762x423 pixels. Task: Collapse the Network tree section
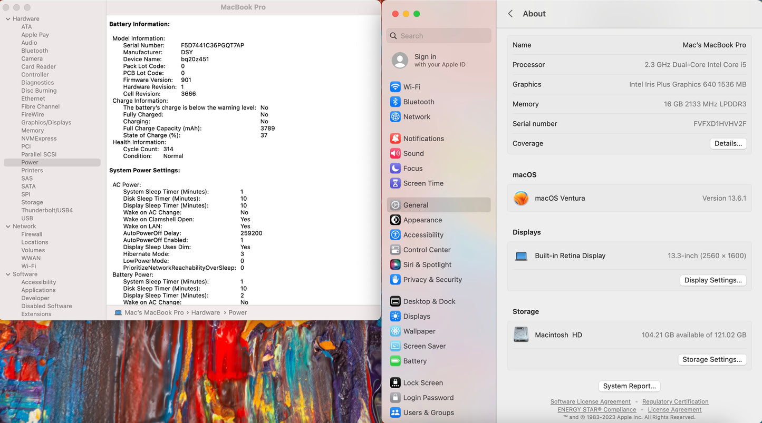(8, 227)
